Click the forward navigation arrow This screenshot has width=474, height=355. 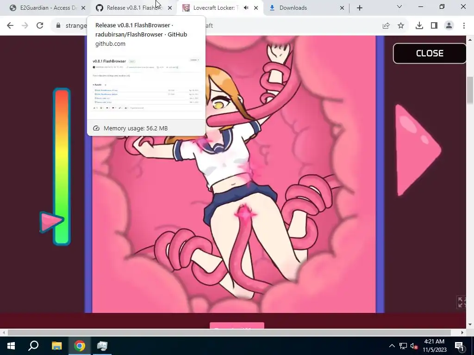(x=25, y=26)
